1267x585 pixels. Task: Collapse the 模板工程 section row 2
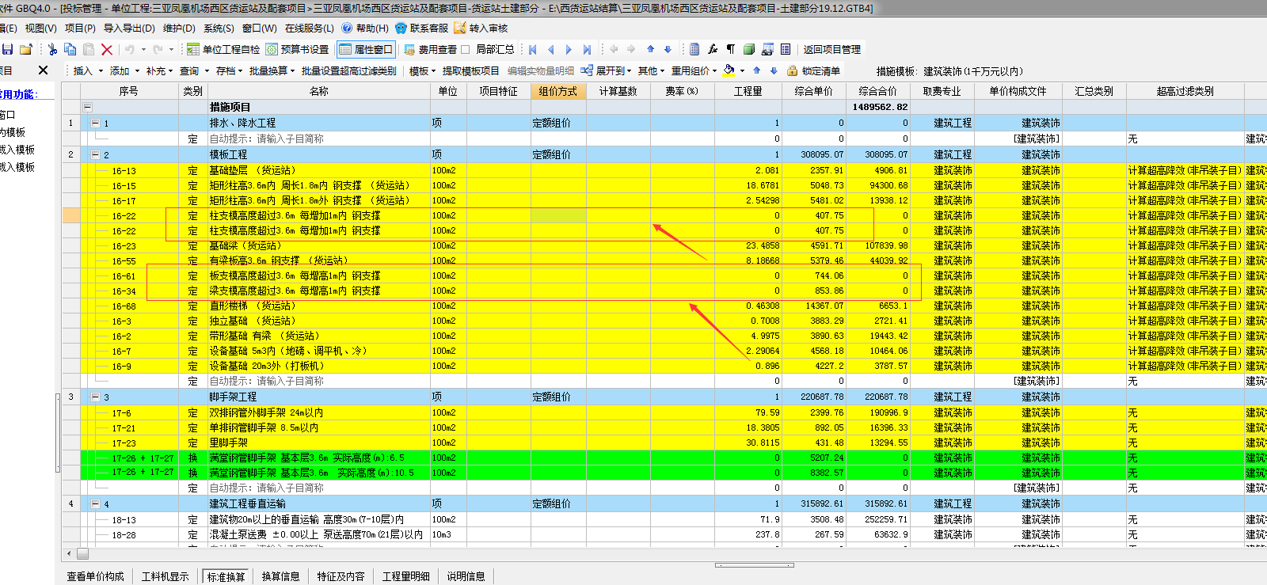tap(96, 154)
